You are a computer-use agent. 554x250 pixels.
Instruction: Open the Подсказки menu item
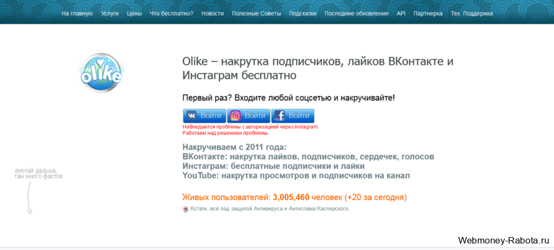click(303, 14)
